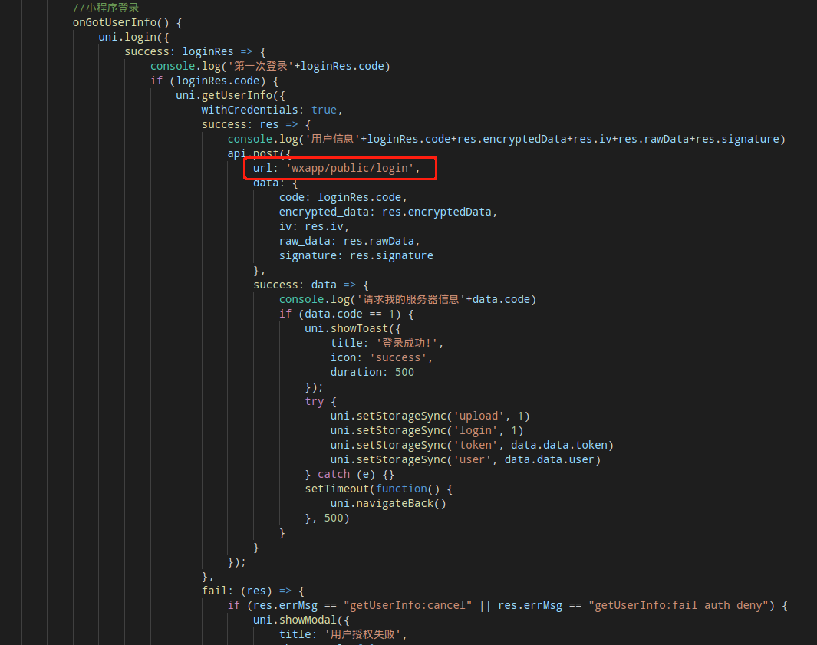Click the 'if (loginRes.code) {' condition
817x645 pixels.
coord(214,81)
